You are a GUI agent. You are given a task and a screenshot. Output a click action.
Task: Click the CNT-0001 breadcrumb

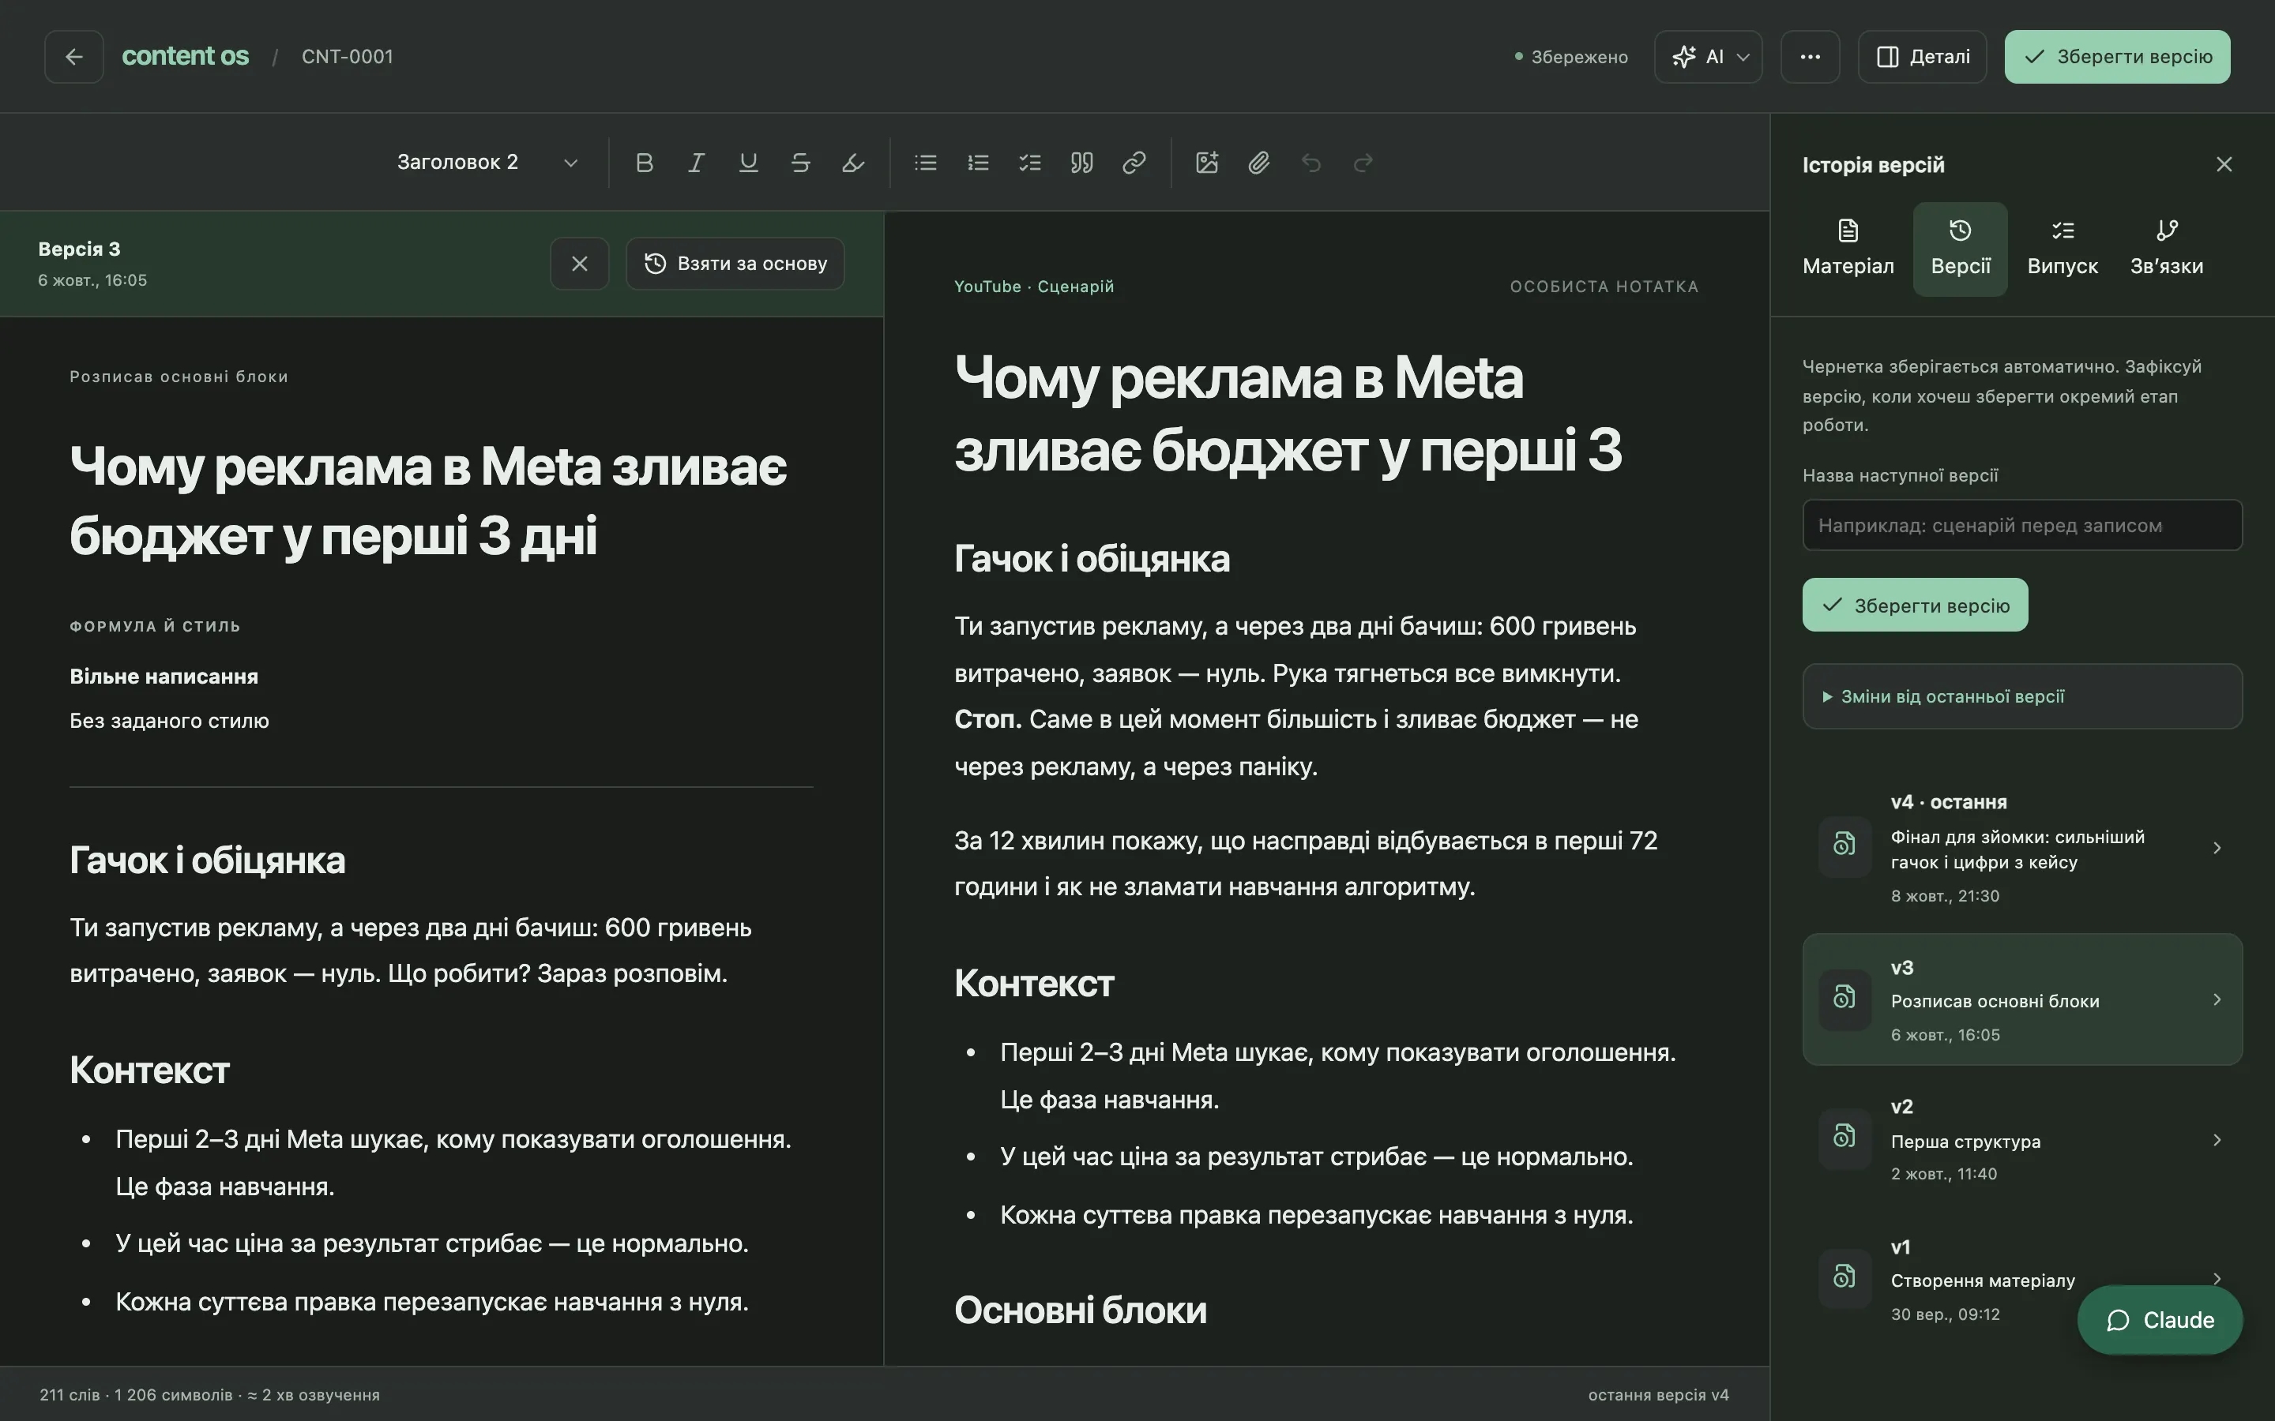click(347, 56)
